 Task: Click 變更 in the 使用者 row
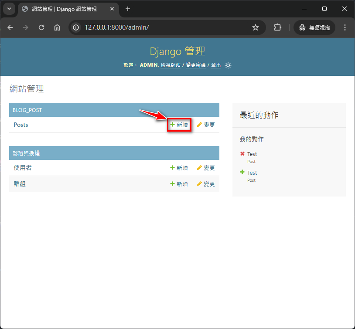click(206, 168)
